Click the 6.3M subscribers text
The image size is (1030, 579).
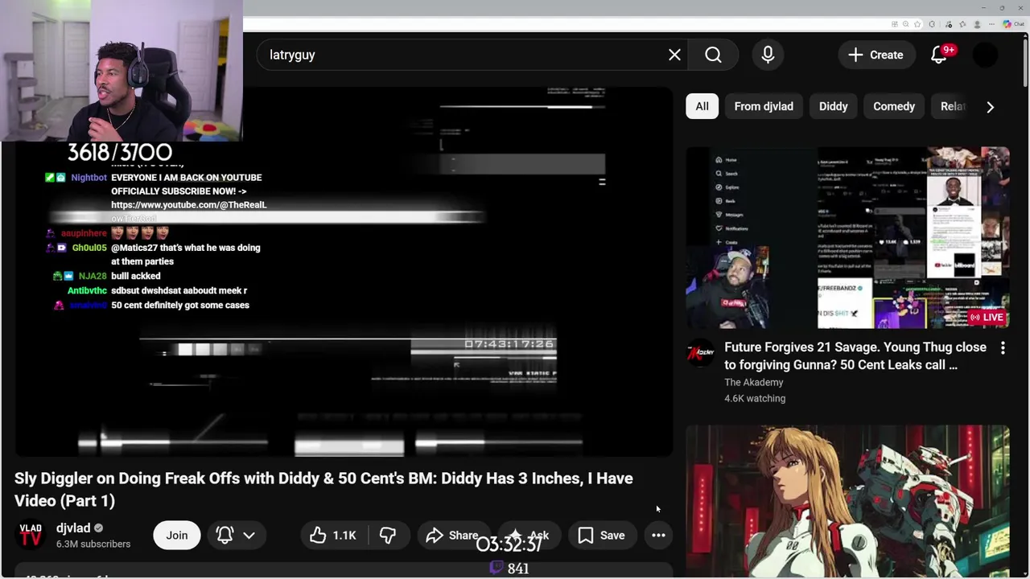[93, 544]
